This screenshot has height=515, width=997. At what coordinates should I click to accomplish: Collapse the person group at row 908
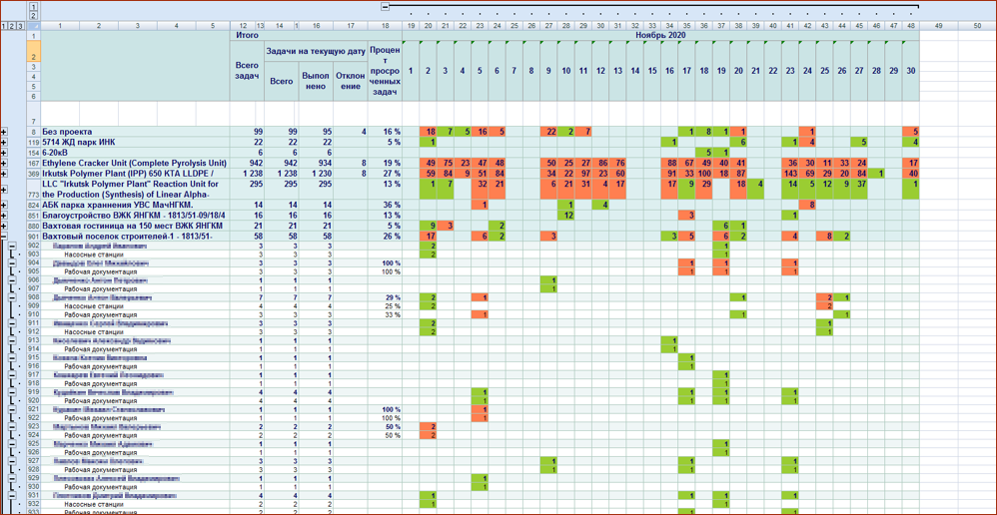coord(13,297)
